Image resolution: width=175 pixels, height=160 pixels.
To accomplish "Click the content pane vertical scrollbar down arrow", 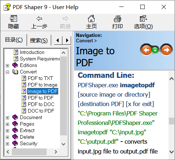I will tap(171, 152).
